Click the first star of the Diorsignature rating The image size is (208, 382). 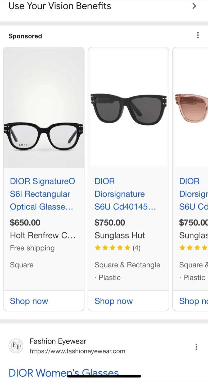[97, 248]
